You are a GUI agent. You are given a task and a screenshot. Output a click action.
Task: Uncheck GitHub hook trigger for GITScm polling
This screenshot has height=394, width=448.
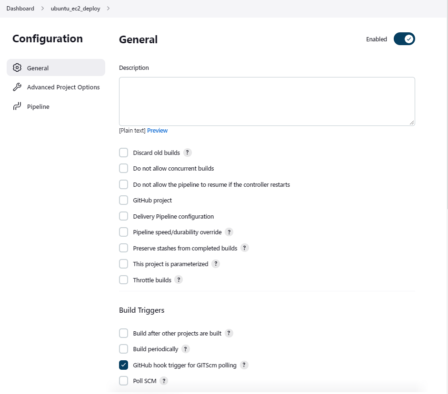123,365
